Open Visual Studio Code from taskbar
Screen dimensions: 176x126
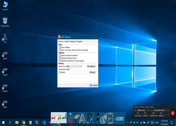tap(43, 122)
